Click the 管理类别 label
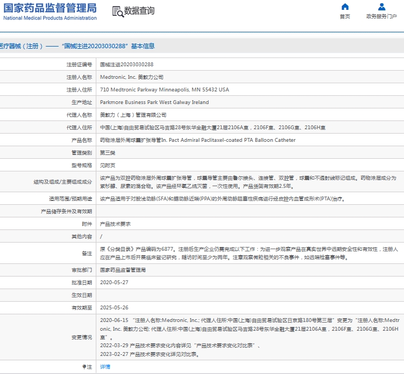 point(82,153)
